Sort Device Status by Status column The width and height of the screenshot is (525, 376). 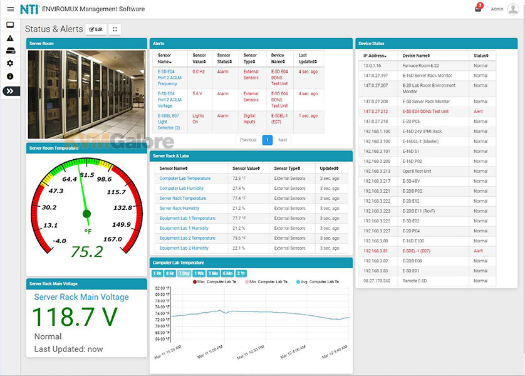tap(481, 56)
